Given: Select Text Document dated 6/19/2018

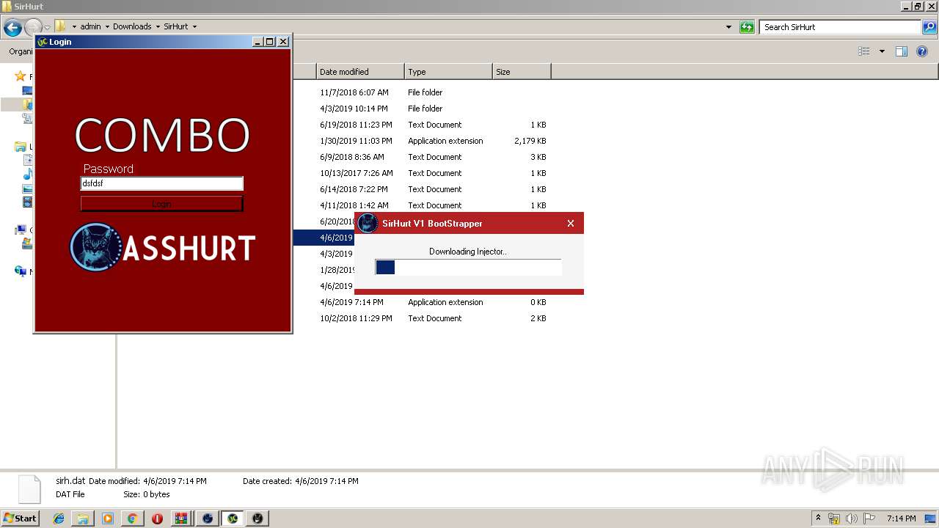Looking at the screenshot, I should tap(433, 125).
